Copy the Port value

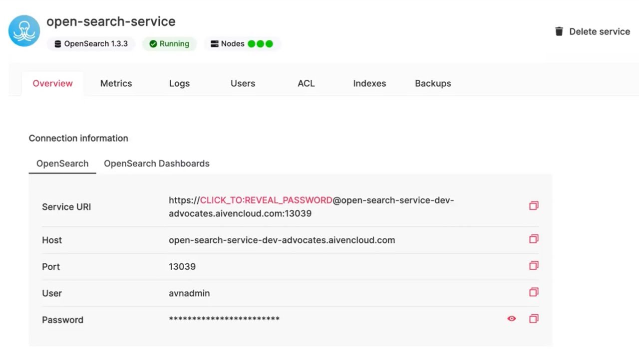(534, 265)
